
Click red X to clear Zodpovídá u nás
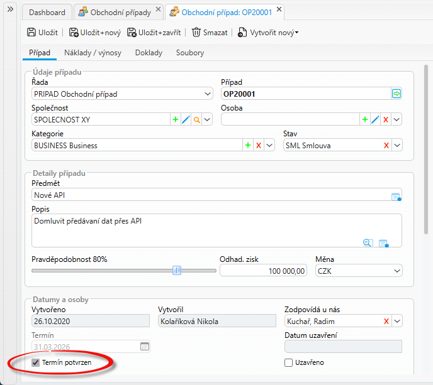coord(386,321)
